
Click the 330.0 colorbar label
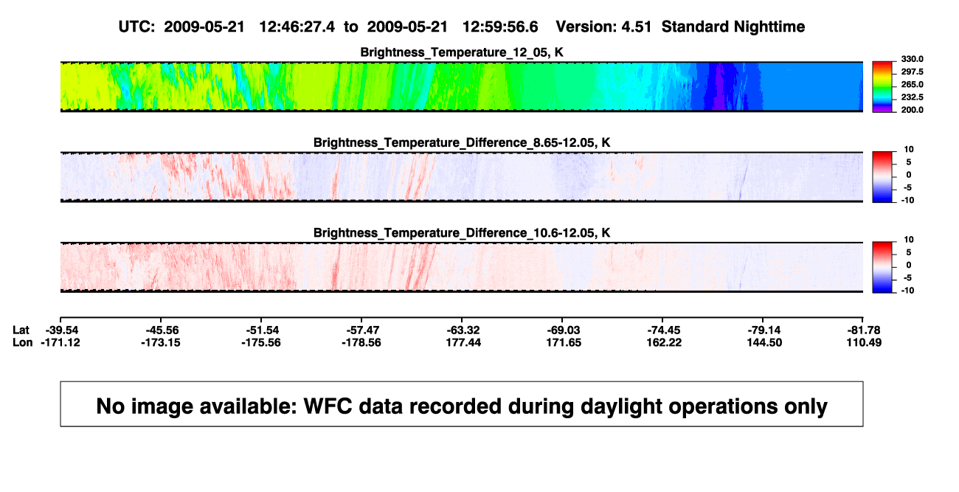pyautogui.click(x=913, y=59)
